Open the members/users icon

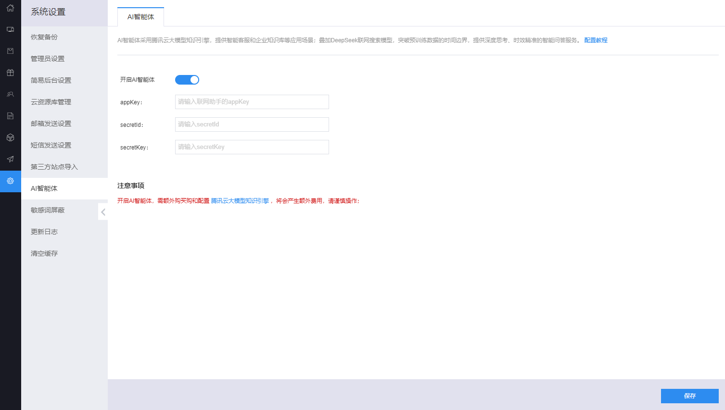[x=10, y=94]
